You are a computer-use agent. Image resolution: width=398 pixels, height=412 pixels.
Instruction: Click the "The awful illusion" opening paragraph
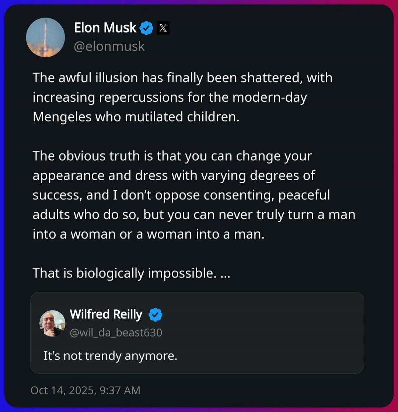182,97
